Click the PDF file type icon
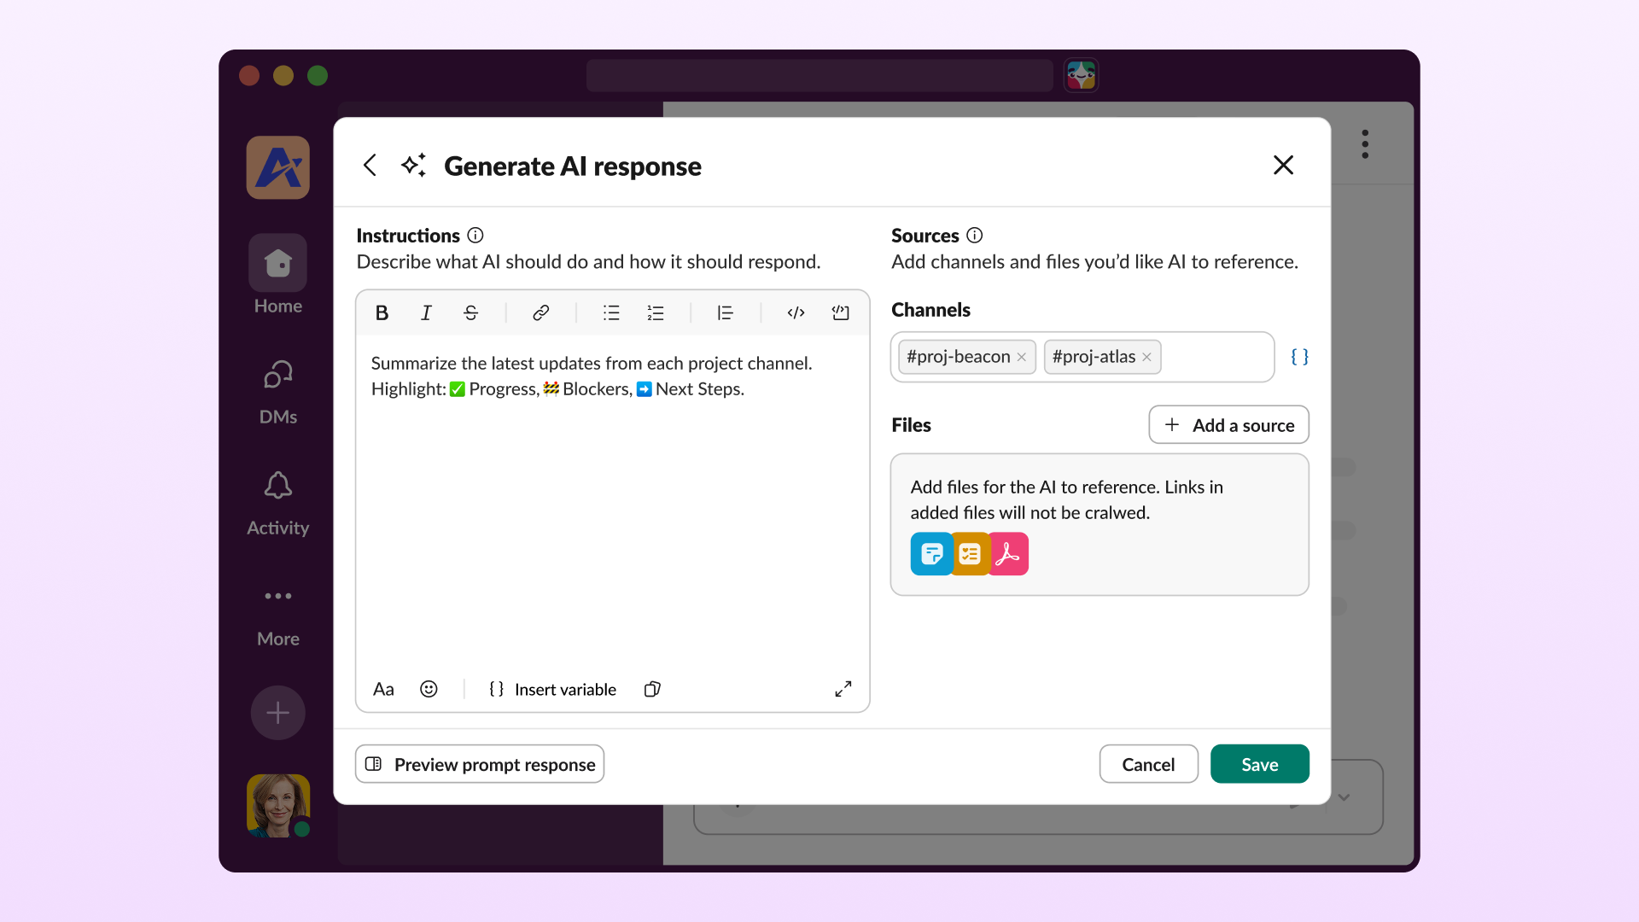 1008,554
